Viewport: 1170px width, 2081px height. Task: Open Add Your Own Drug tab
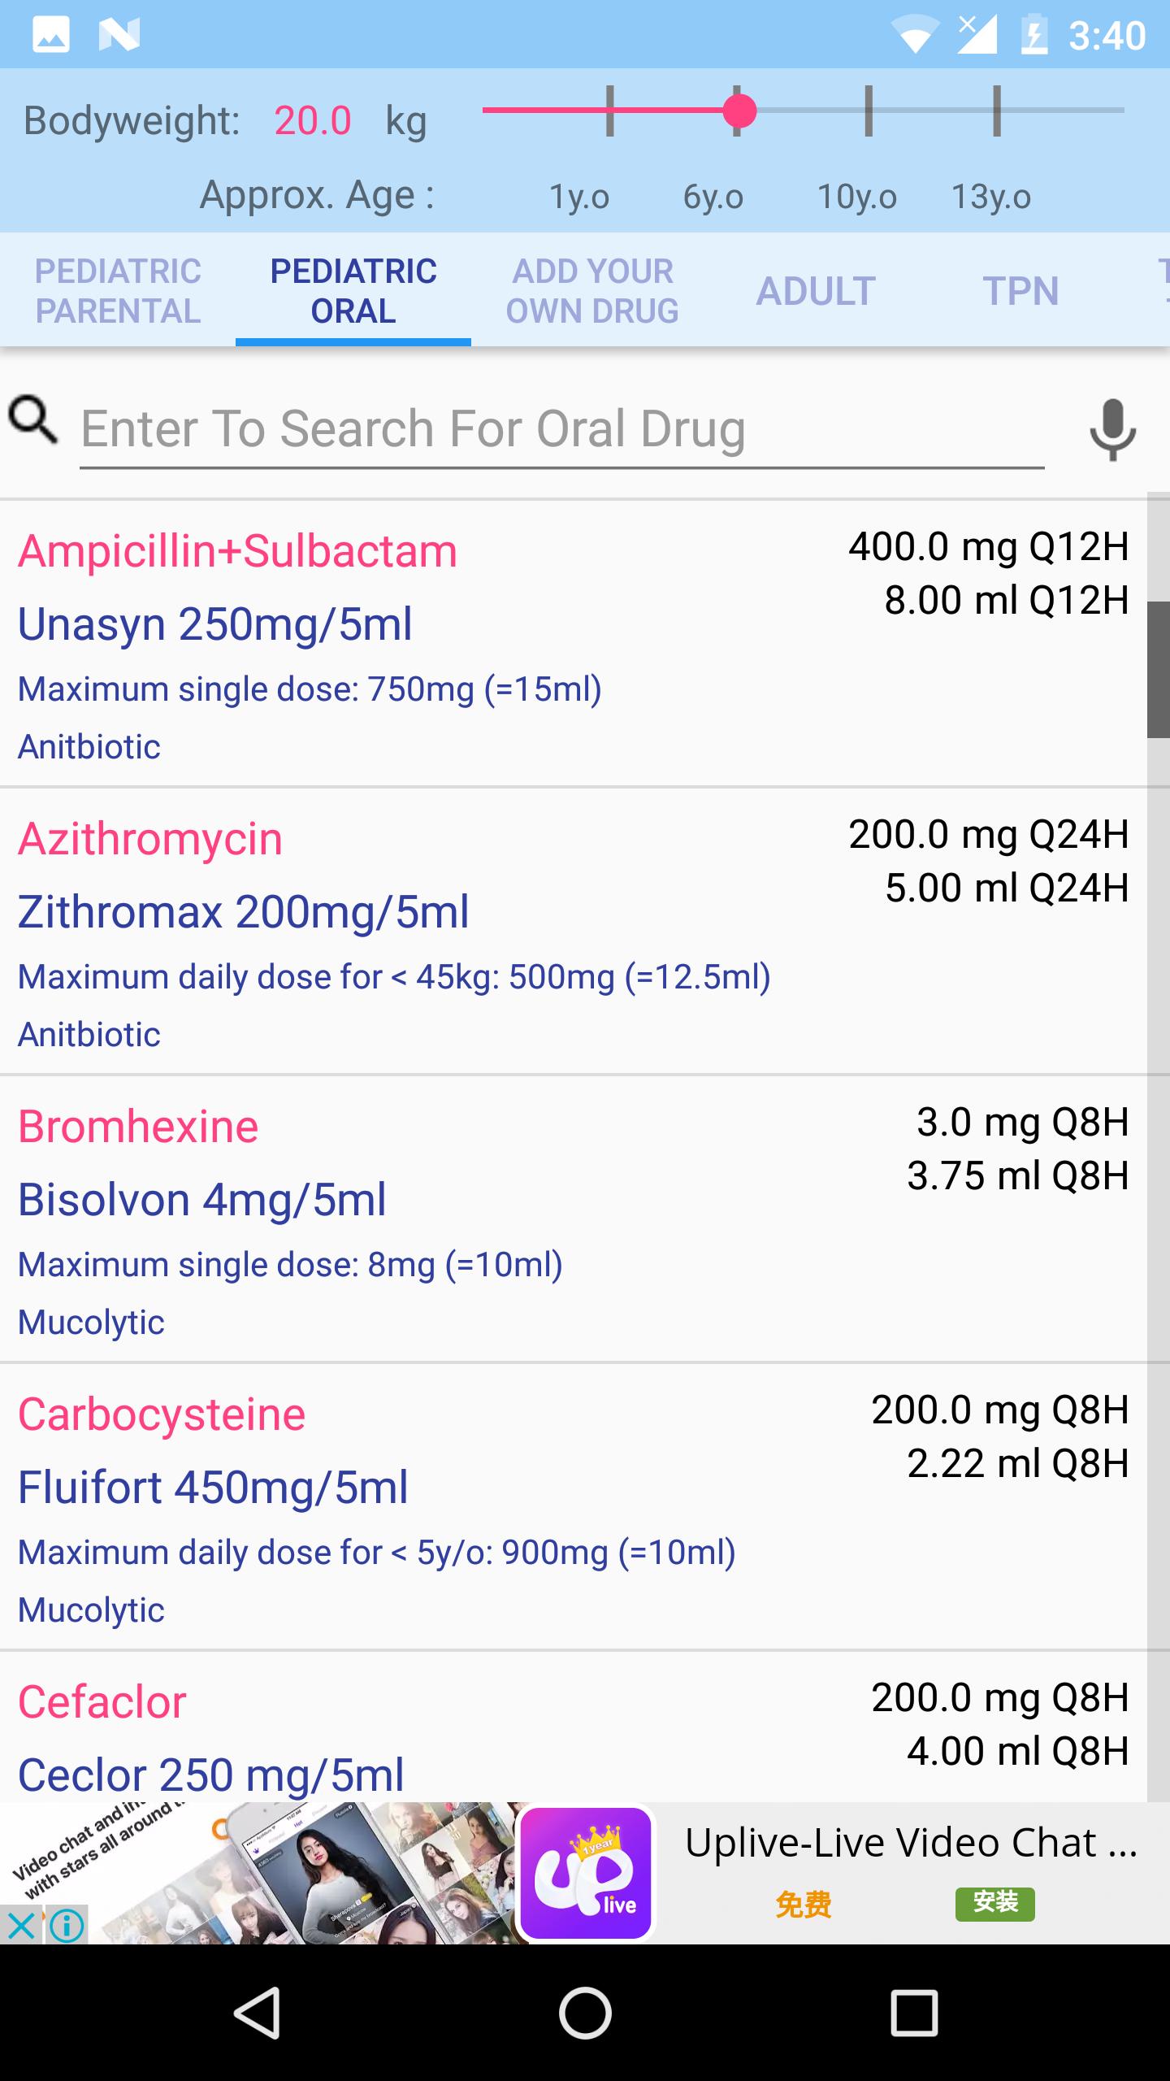click(592, 291)
